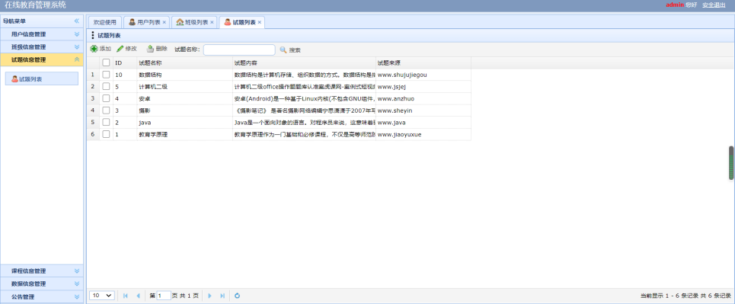
Task: Check the row for 安卓
Action: pyautogui.click(x=107, y=98)
